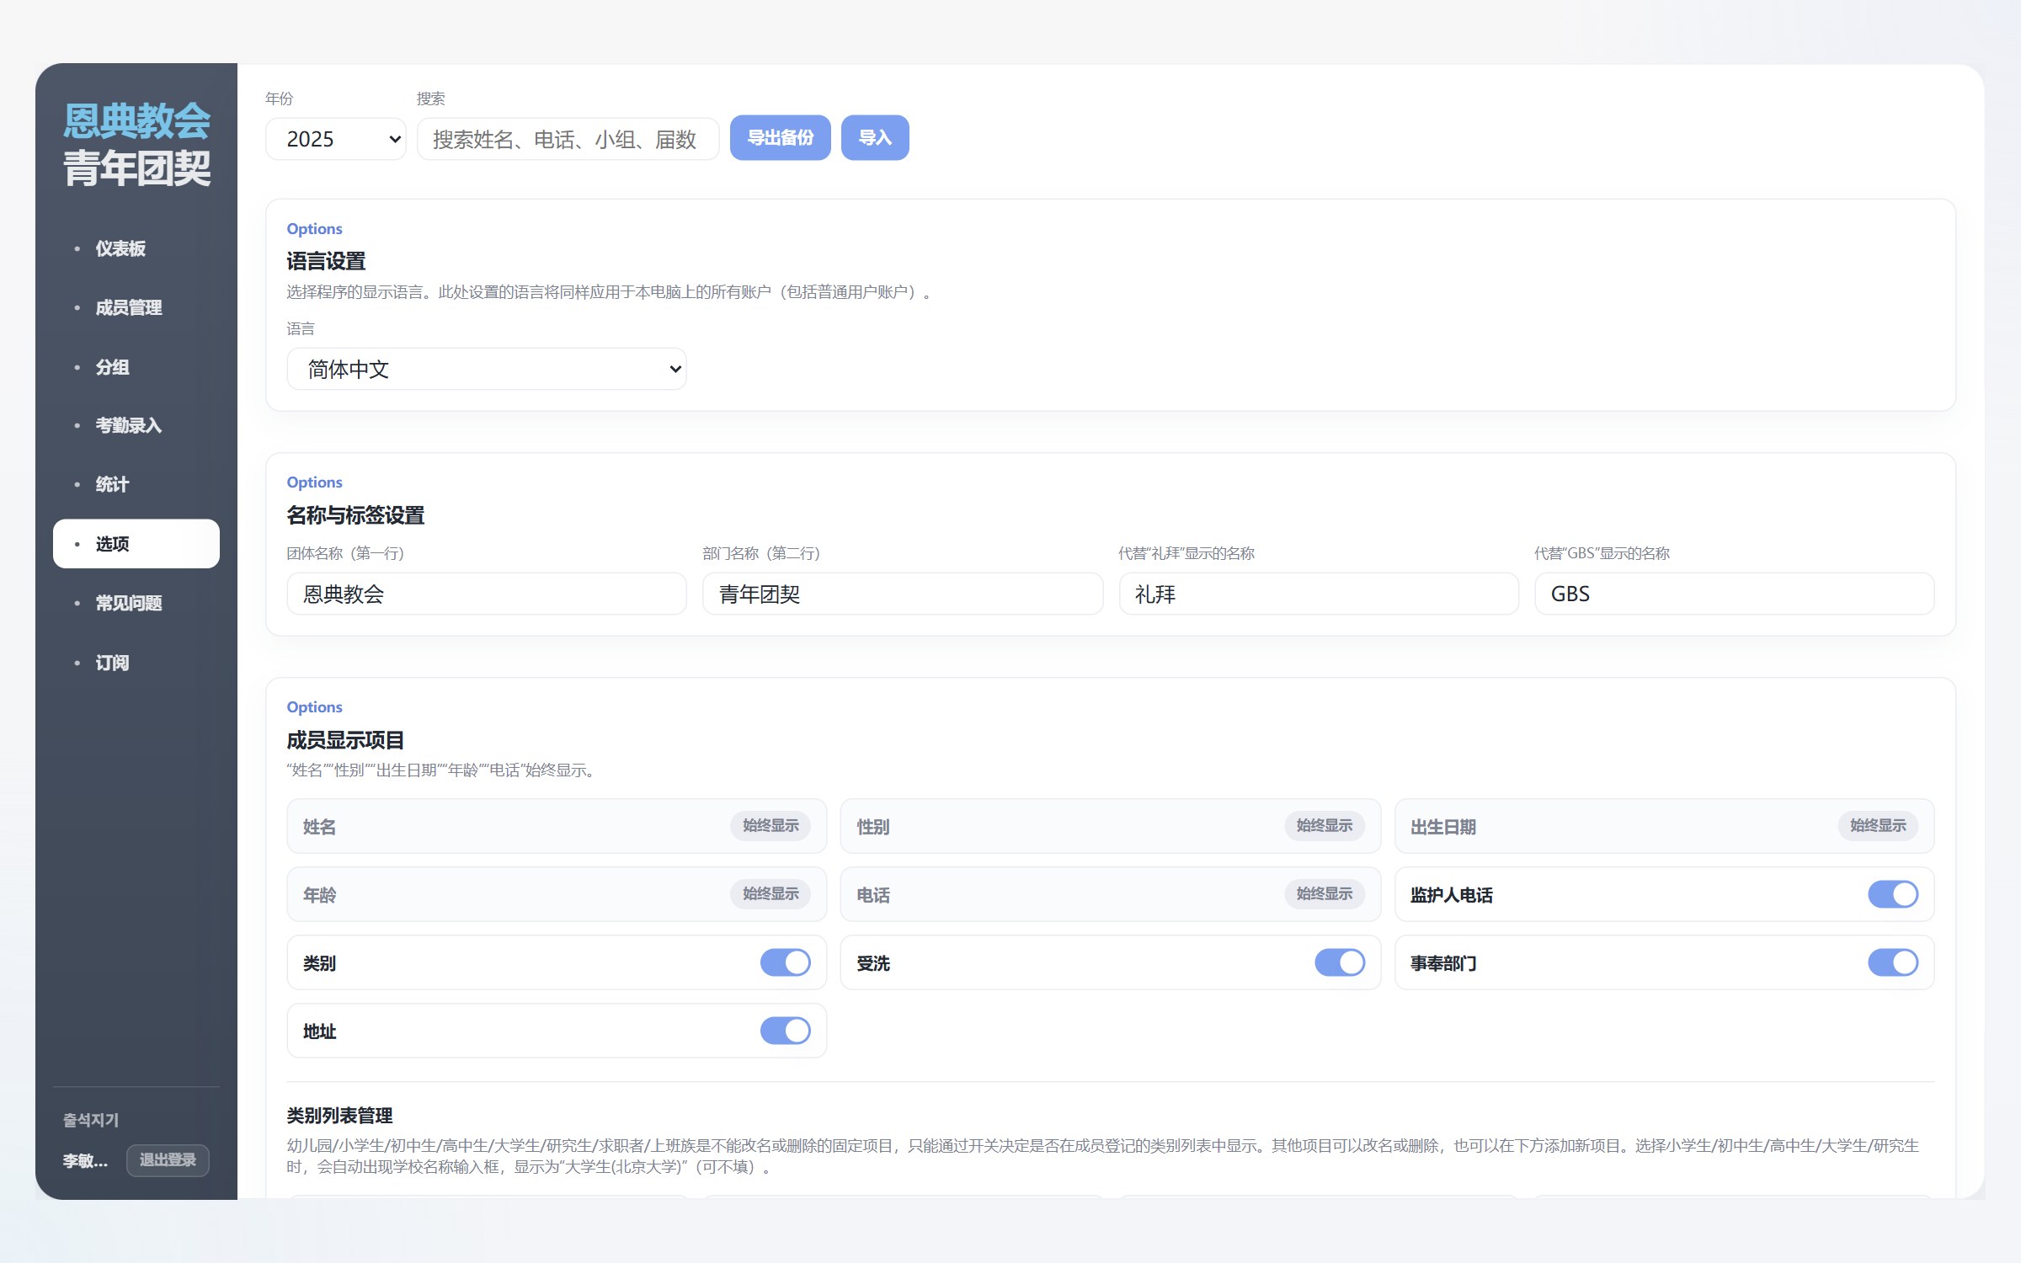Toggle the 地址 display switch
The image size is (2021, 1263).
point(785,1031)
